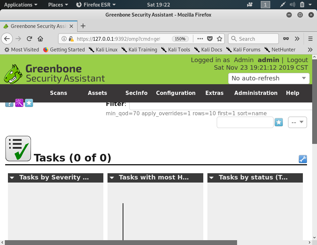
Task: Show more bookmarks overflow chevron
Action: tap(310, 50)
